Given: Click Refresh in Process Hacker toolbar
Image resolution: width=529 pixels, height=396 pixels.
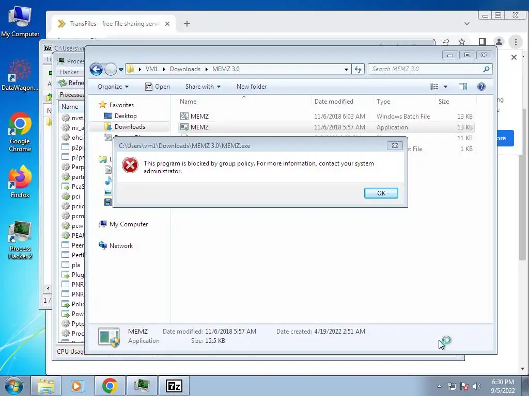Looking at the screenshot, I should point(71,83).
